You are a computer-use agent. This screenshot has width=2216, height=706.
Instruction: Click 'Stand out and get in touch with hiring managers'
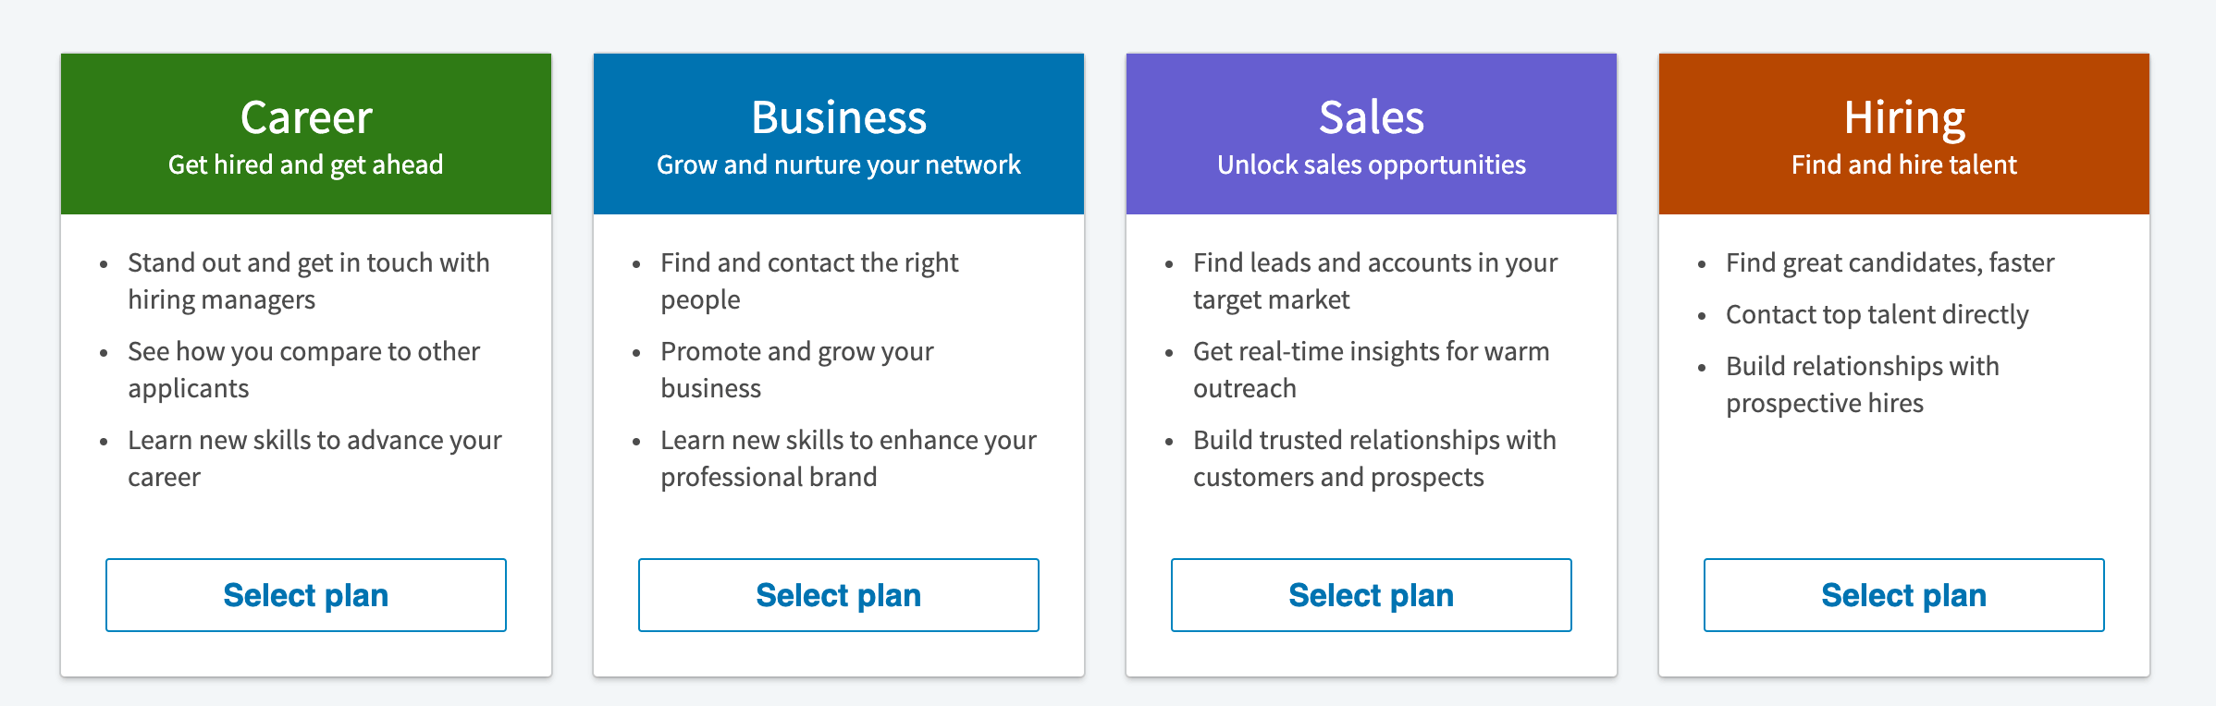[x=309, y=281]
